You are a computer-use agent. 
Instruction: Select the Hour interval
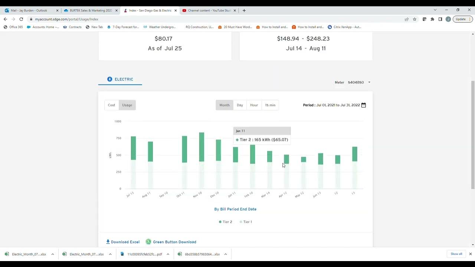[x=254, y=105]
